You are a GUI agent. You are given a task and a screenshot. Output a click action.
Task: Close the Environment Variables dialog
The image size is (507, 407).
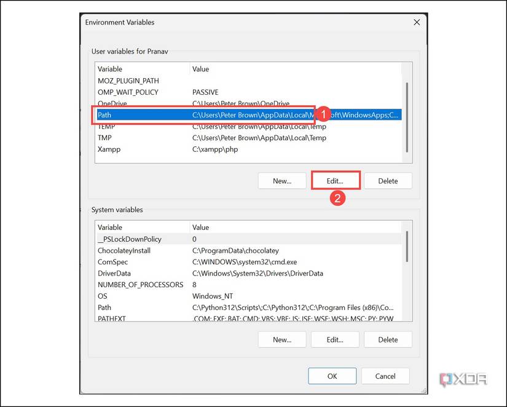pos(417,22)
